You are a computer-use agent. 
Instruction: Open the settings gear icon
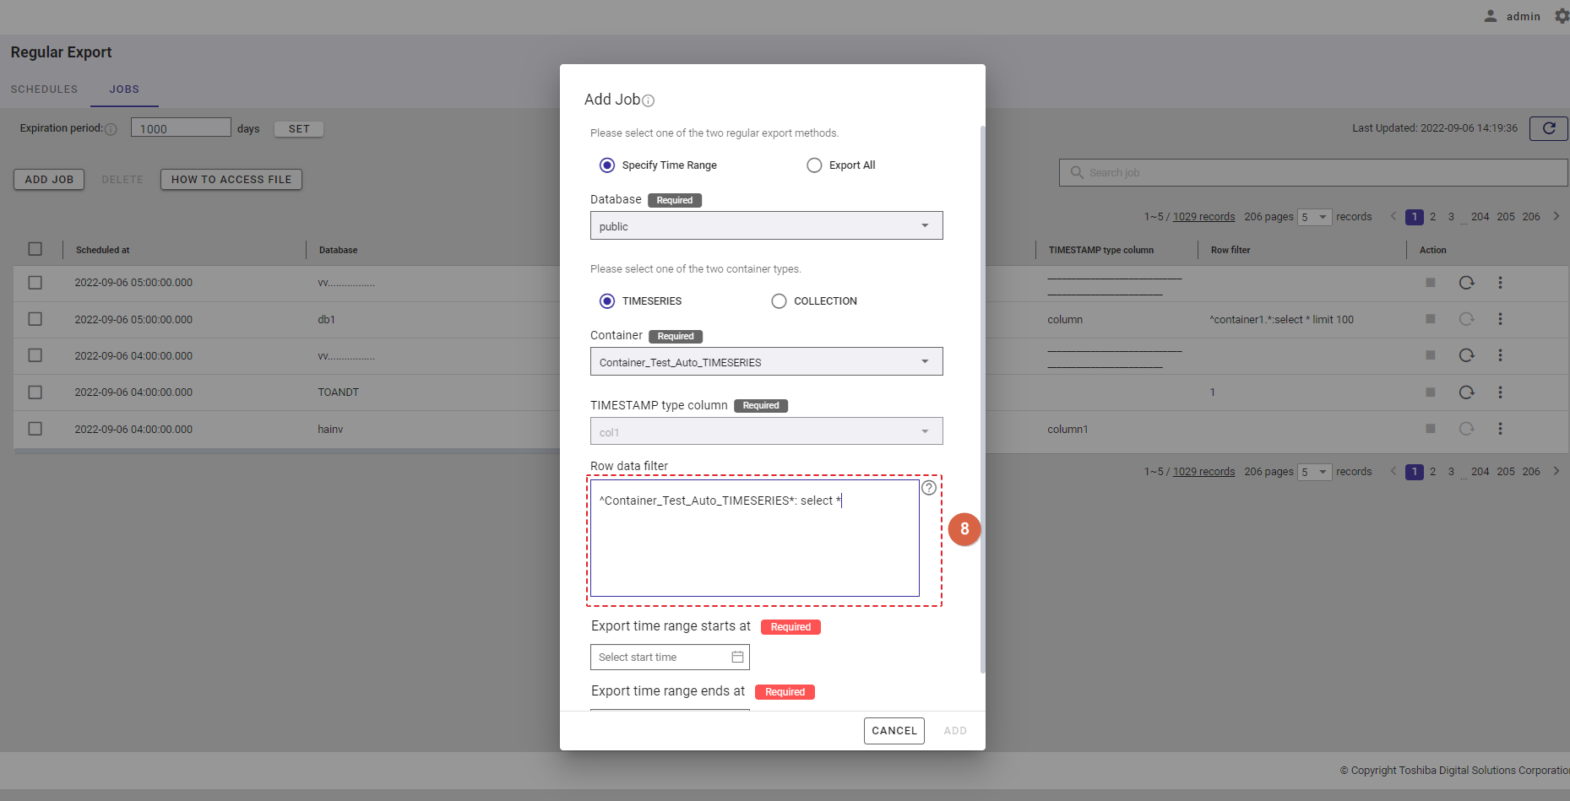[x=1562, y=16]
